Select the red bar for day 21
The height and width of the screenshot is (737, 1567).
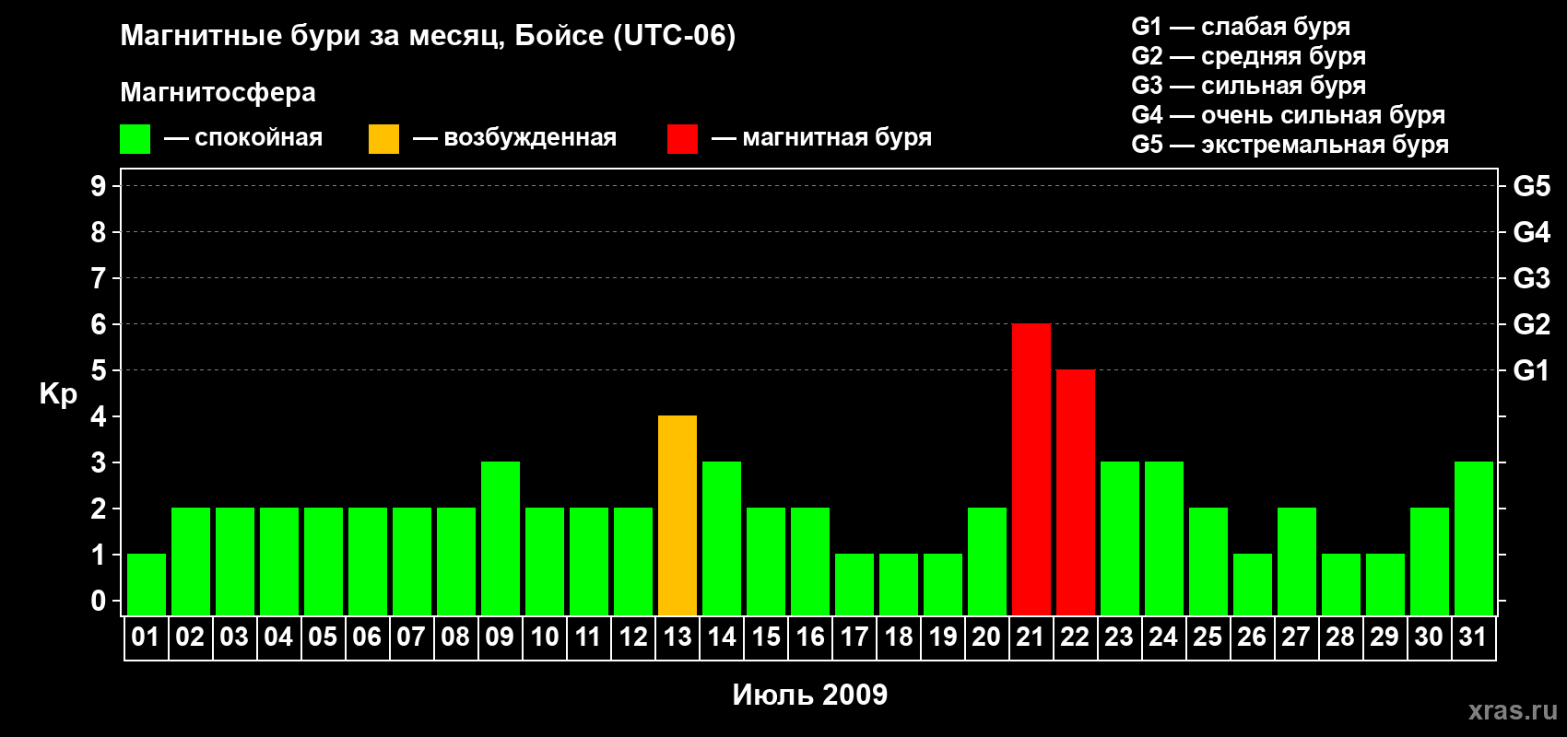point(1031,470)
